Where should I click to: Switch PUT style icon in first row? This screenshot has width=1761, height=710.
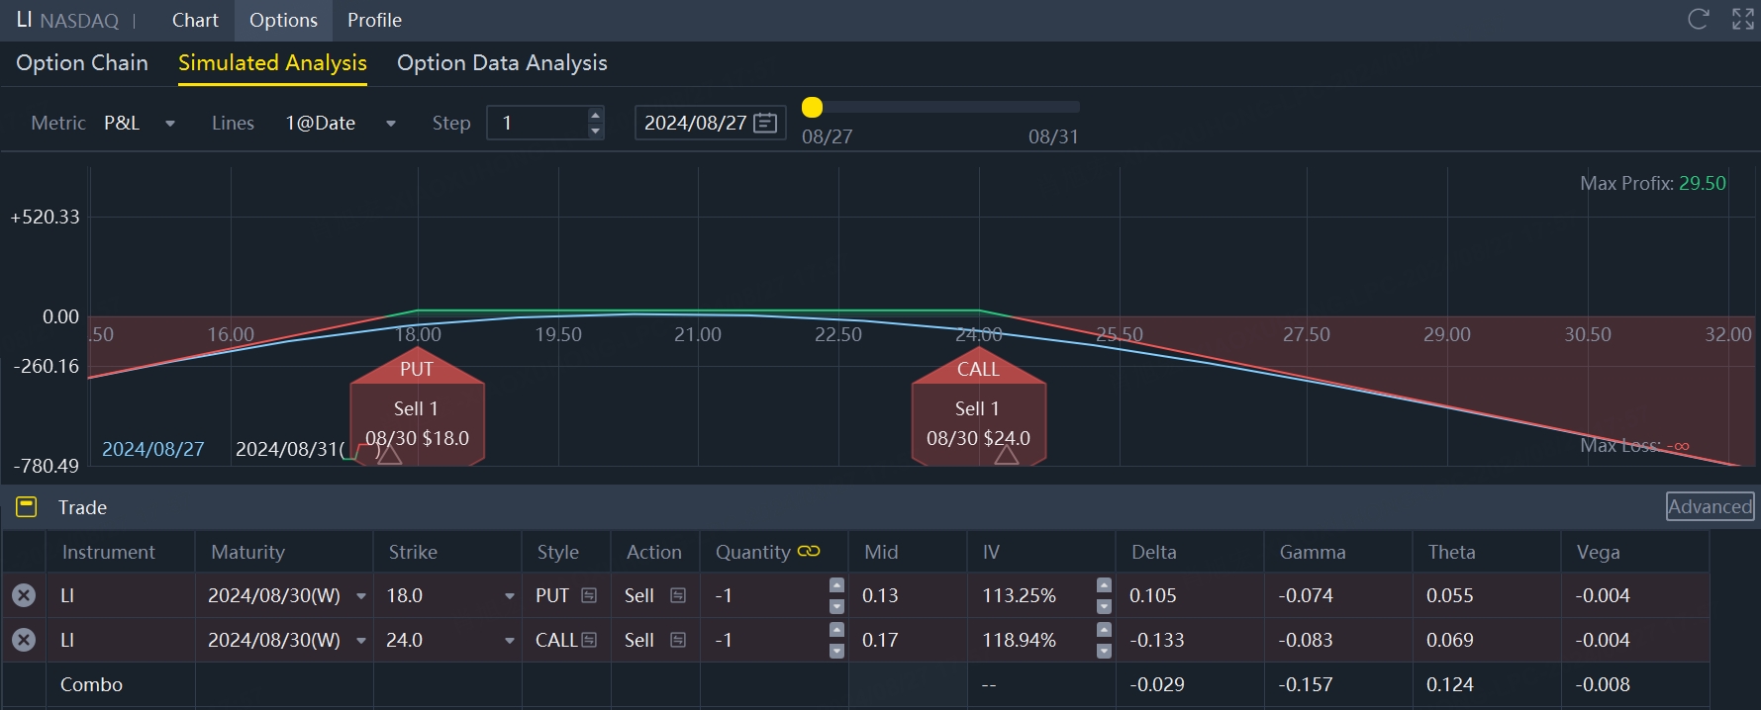pyautogui.click(x=589, y=595)
